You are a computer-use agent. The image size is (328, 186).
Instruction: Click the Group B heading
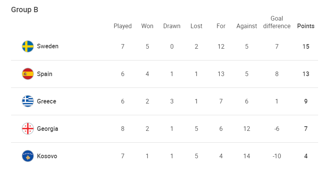pos(25,10)
